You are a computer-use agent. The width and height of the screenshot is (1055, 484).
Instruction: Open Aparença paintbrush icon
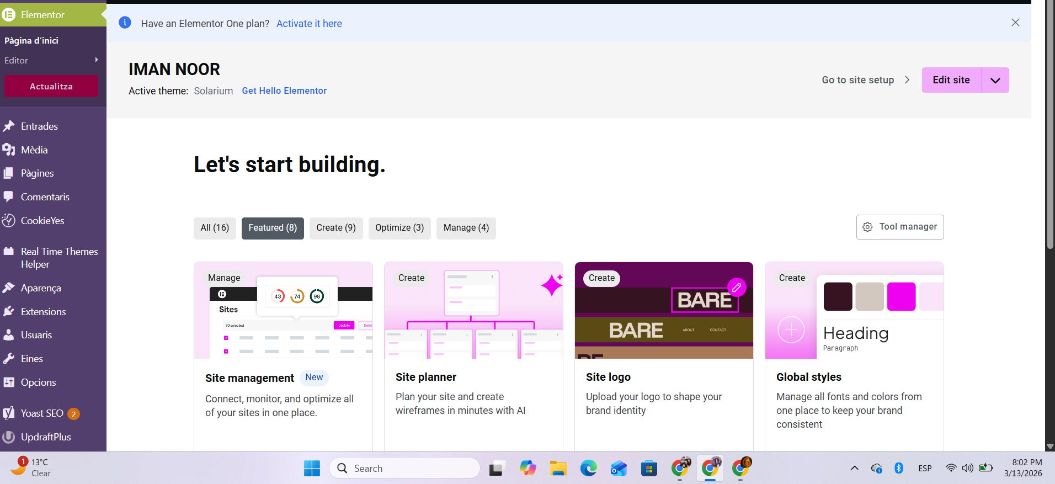pyautogui.click(x=9, y=288)
